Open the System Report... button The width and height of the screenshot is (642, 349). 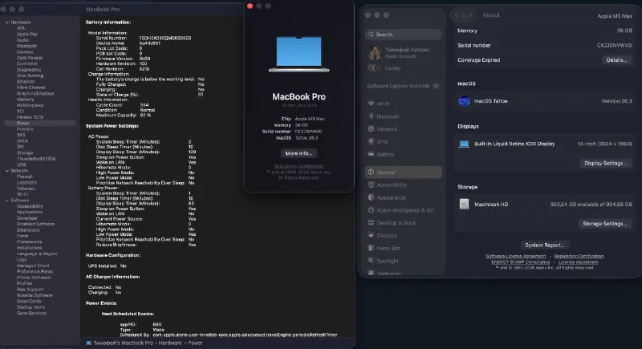545,245
